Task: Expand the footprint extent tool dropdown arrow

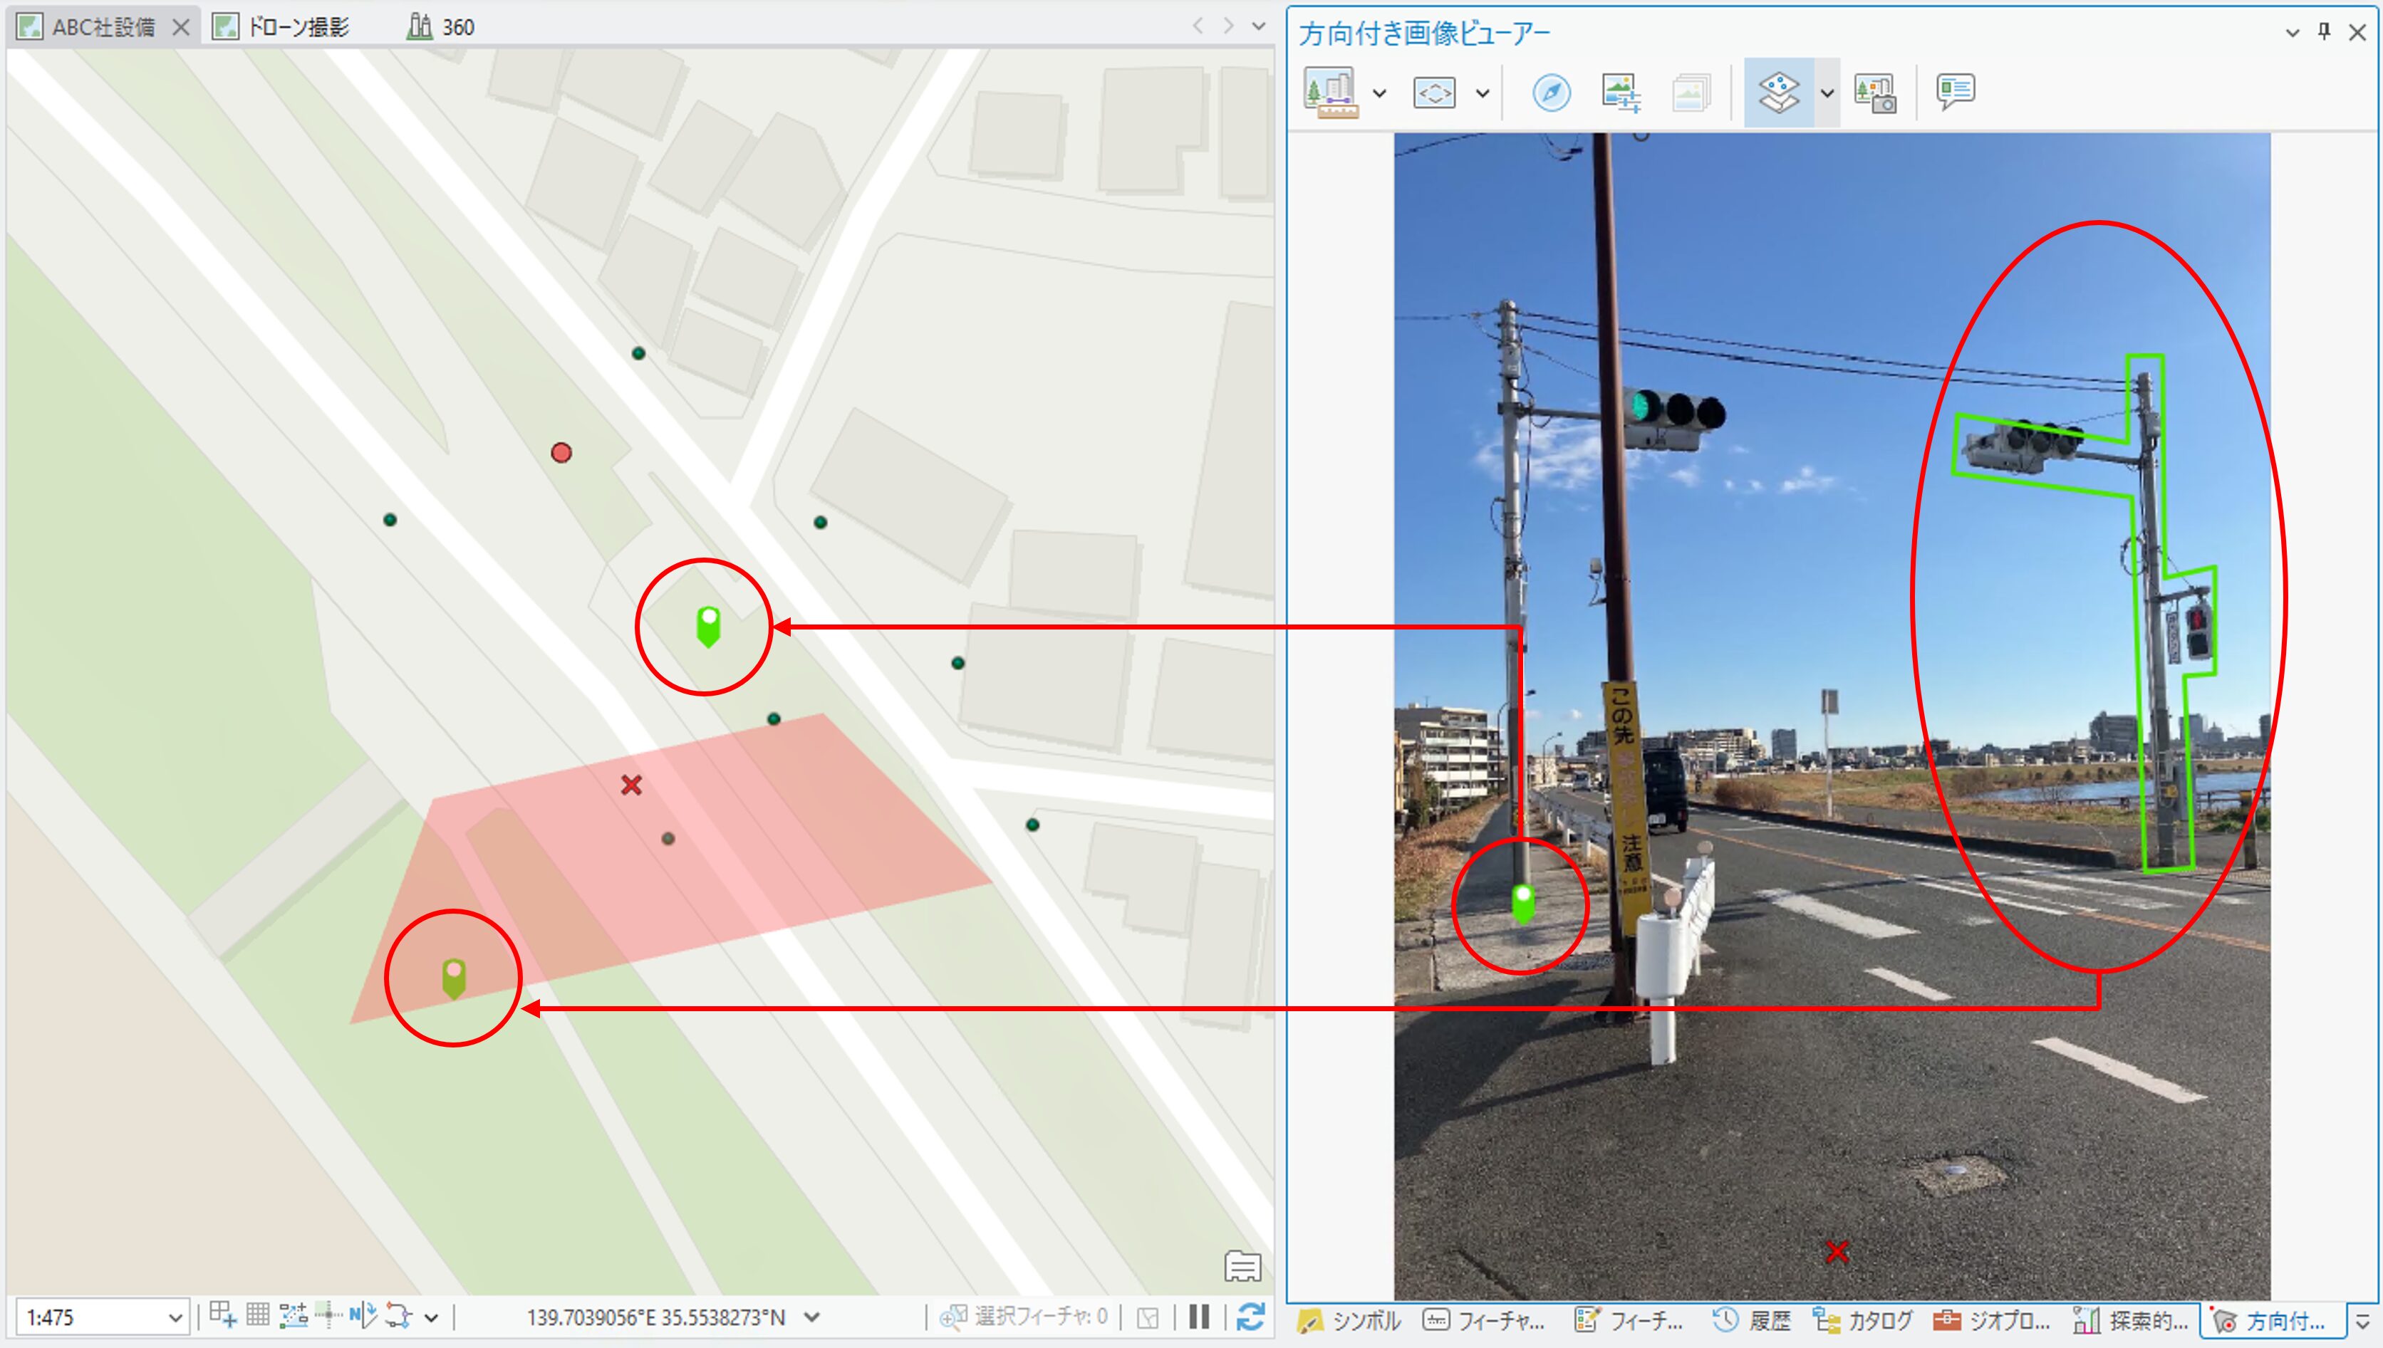Action: pos(1482,93)
